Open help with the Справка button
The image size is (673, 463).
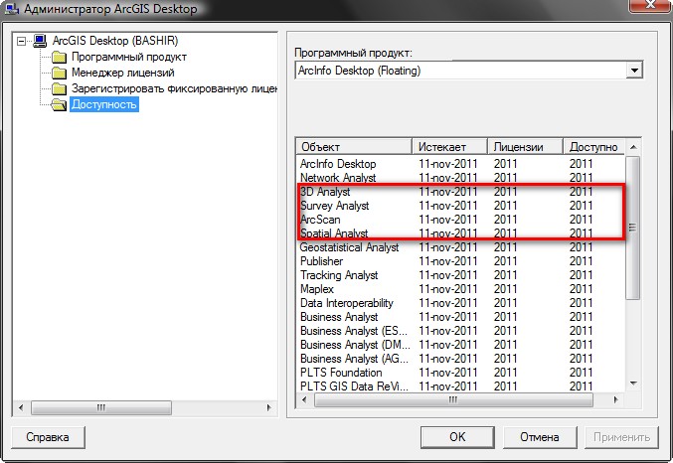[x=48, y=437]
